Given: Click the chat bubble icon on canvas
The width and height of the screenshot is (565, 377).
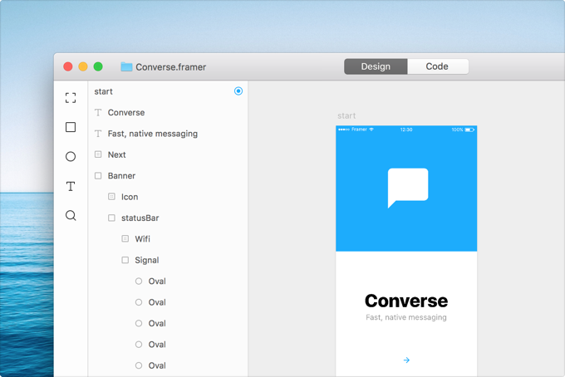Looking at the screenshot, I should [407, 188].
